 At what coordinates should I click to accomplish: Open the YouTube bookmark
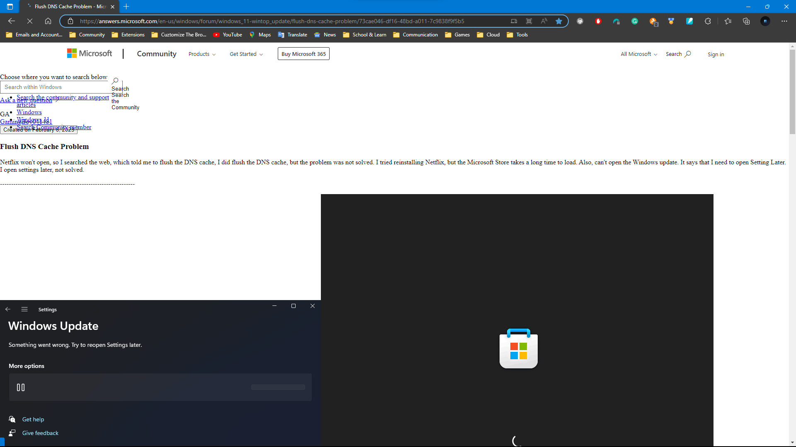point(228,35)
